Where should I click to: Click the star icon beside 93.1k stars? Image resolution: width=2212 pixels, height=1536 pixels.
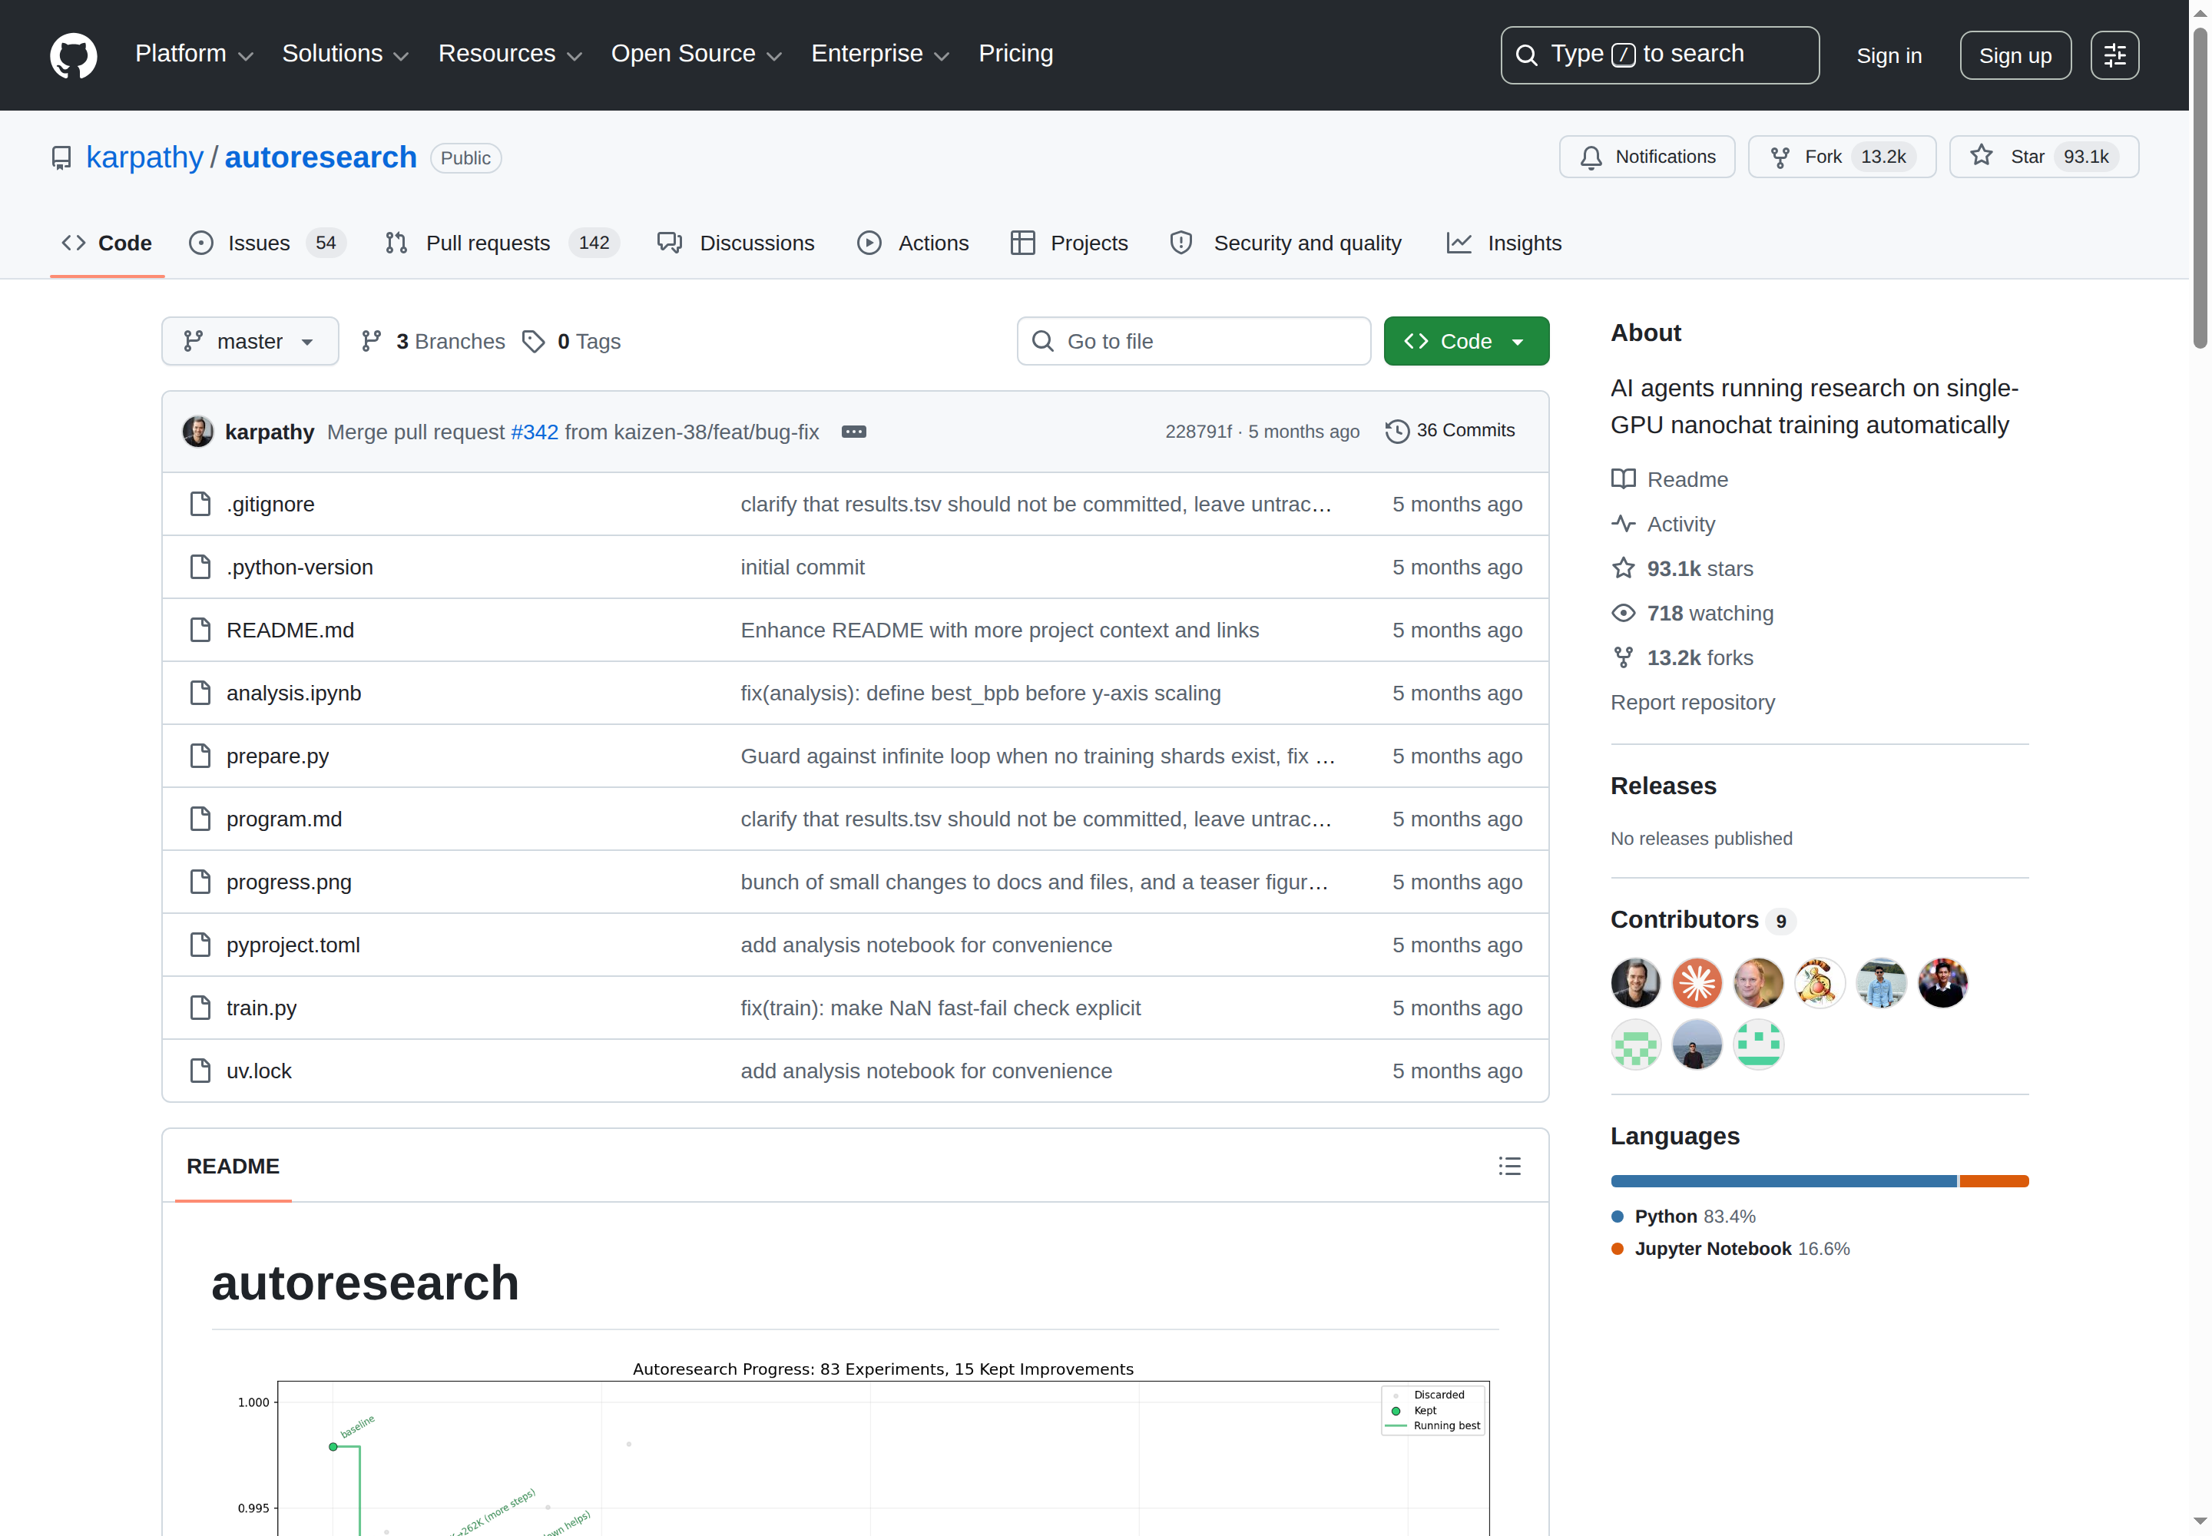point(1624,568)
